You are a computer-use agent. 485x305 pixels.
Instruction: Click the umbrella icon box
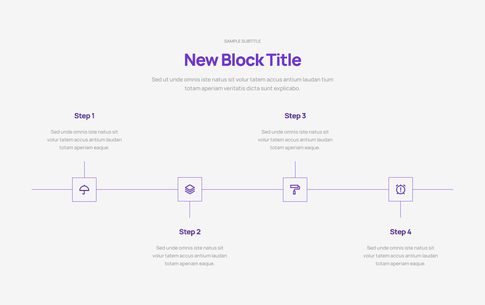(x=84, y=190)
